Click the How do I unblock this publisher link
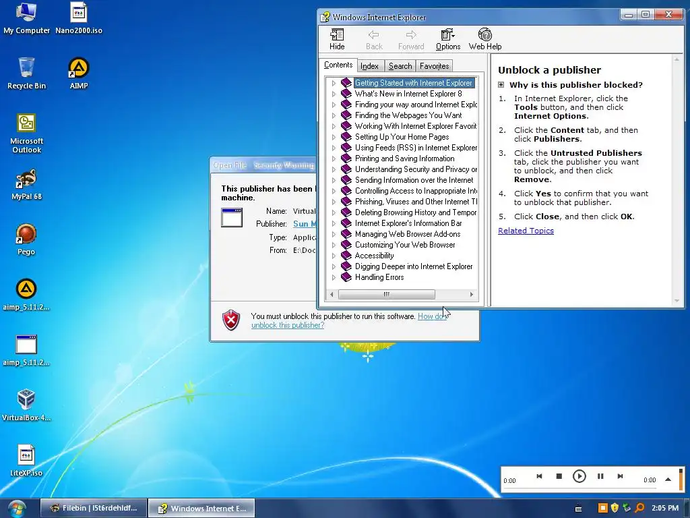This screenshot has width=690, height=518. pyautogui.click(x=287, y=325)
